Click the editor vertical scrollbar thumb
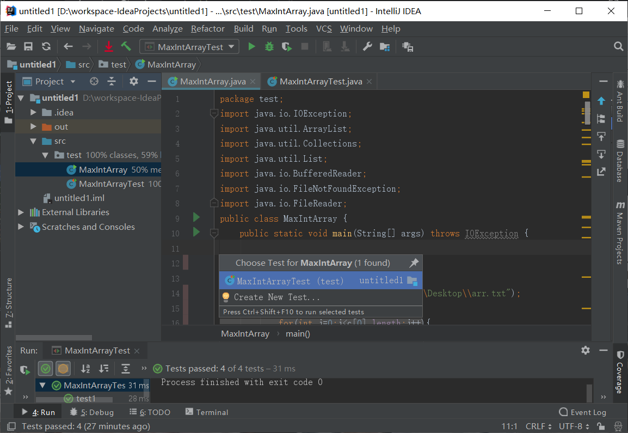This screenshot has width=628, height=433. [588, 113]
